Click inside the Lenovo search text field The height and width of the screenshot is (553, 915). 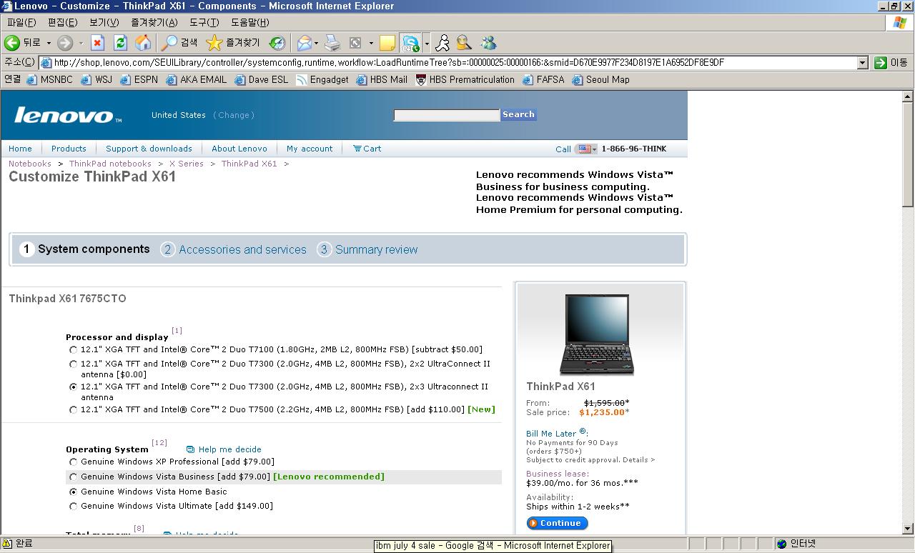point(447,115)
